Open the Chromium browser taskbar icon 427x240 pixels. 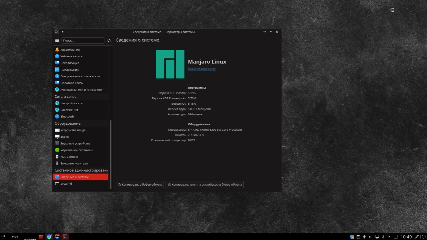(49, 237)
